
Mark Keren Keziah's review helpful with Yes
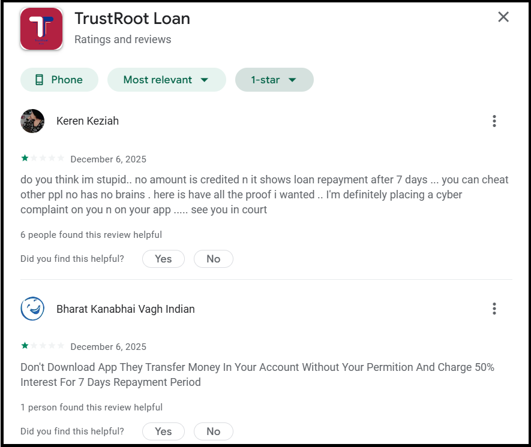tap(163, 258)
